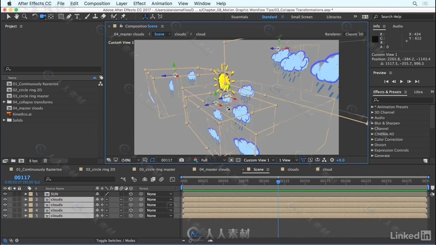Click Reset Exposure icon
The height and width of the screenshot is (245, 436).
tap(332, 160)
